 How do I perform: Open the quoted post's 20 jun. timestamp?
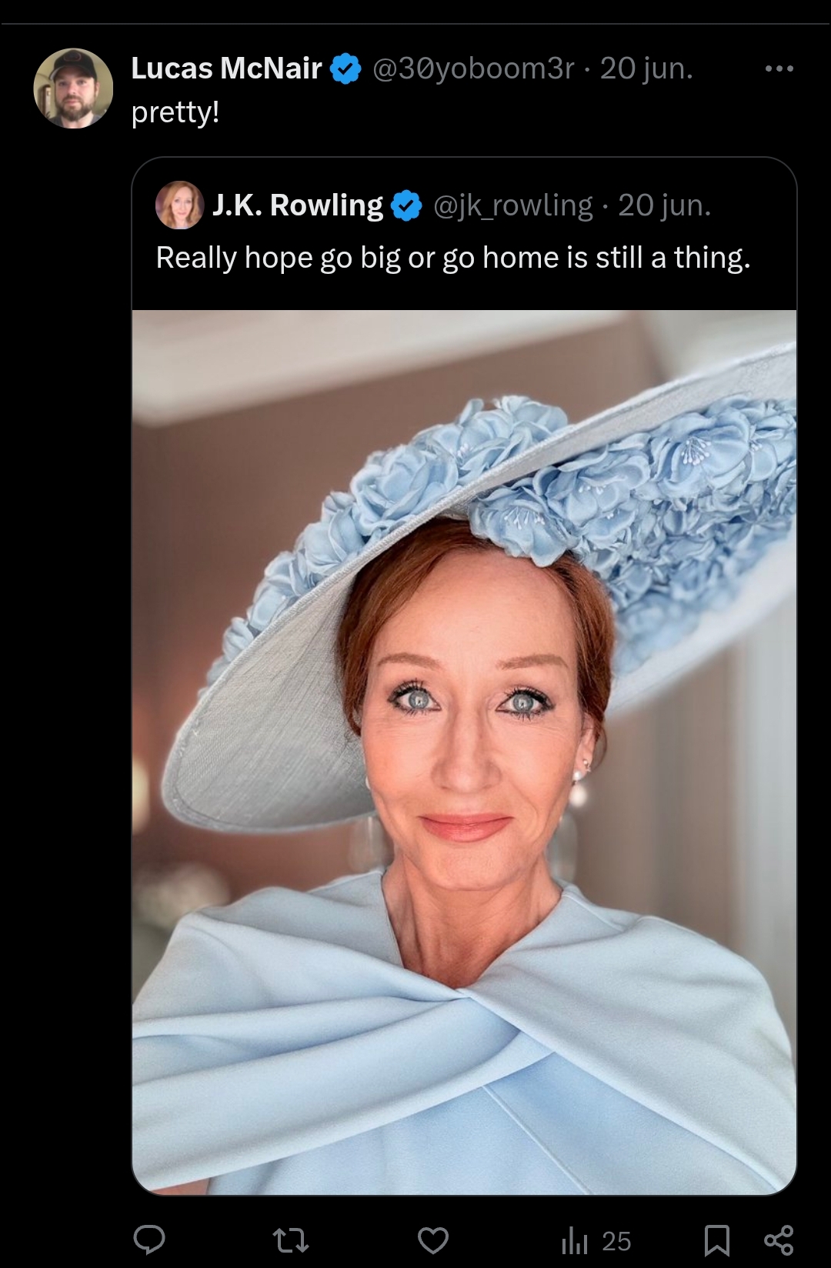[665, 205]
